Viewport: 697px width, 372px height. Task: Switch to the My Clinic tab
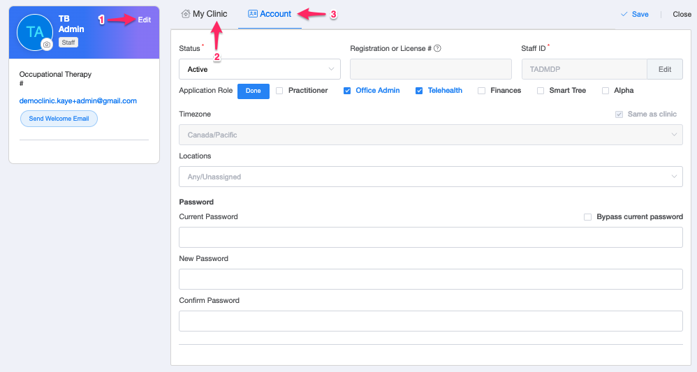[x=205, y=14]
